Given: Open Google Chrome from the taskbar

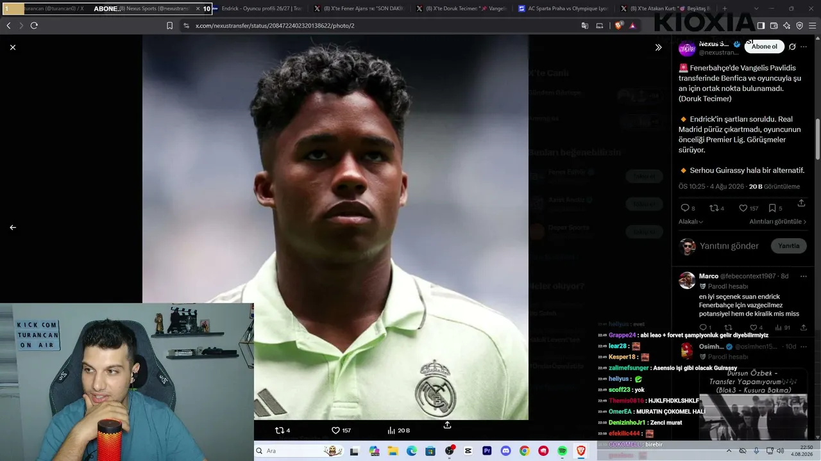Looking at the screenshot, I should [525, 451].
